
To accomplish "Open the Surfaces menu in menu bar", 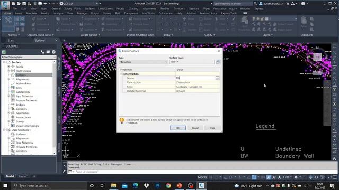I will [90, 9].
